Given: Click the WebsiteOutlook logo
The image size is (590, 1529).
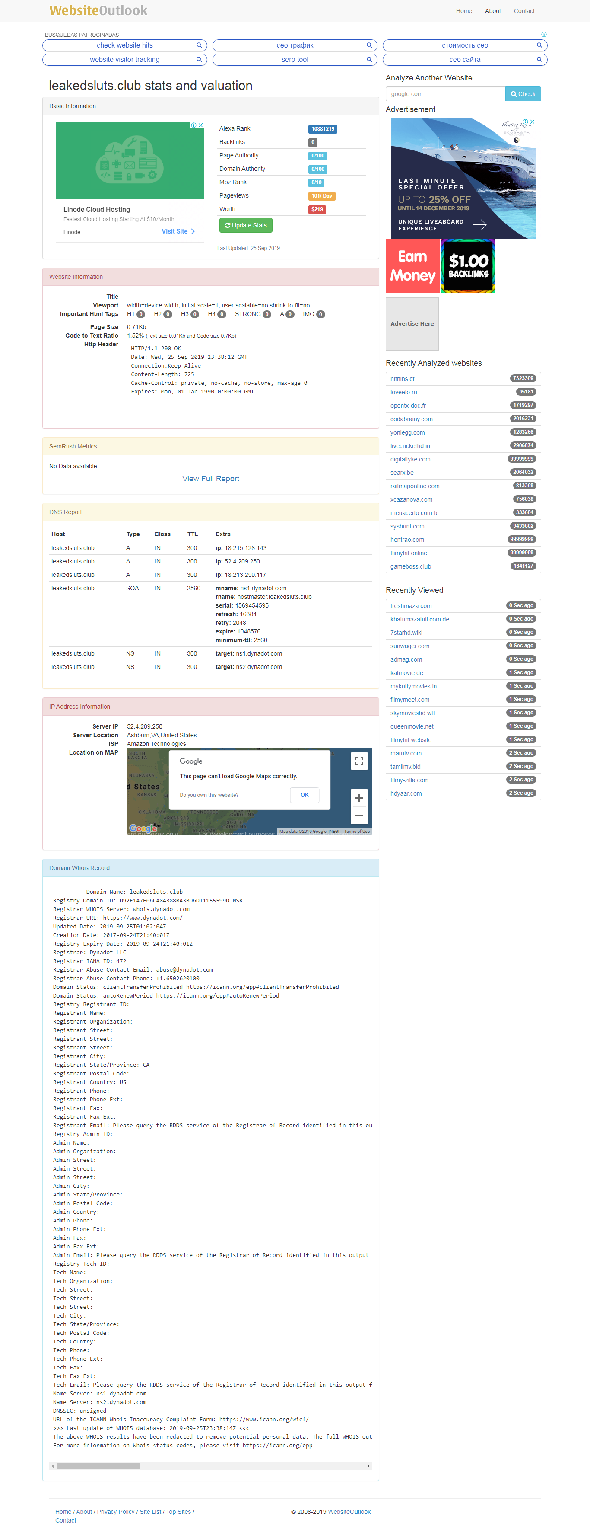Looking at the screenshot, I should (x=98, y=11).
